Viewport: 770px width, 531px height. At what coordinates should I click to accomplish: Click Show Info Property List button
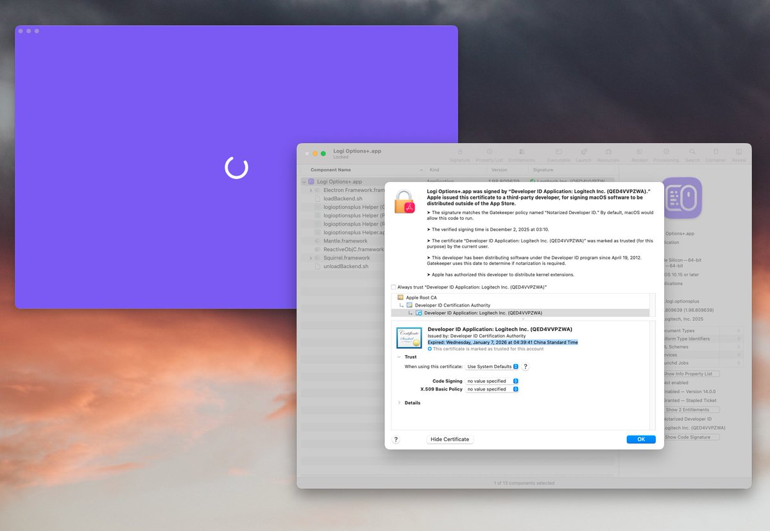click(x=690, y=374)
